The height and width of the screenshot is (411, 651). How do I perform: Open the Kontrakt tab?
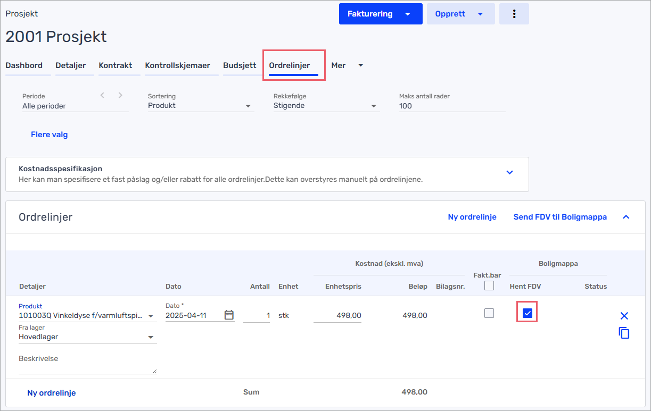click(116, 65)
